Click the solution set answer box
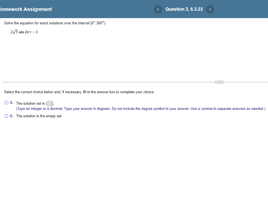 pos(49,104)
